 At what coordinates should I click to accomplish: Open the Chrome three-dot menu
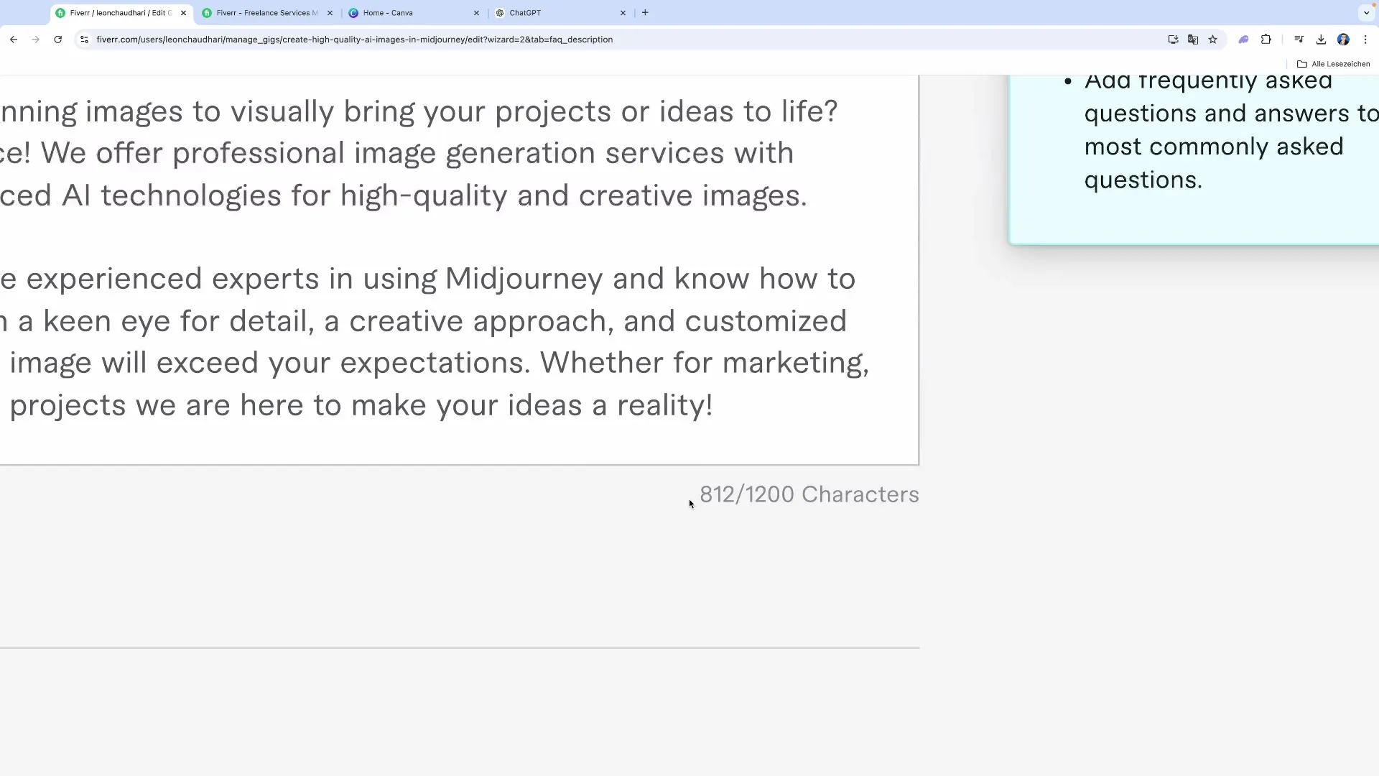[1365, 40]
